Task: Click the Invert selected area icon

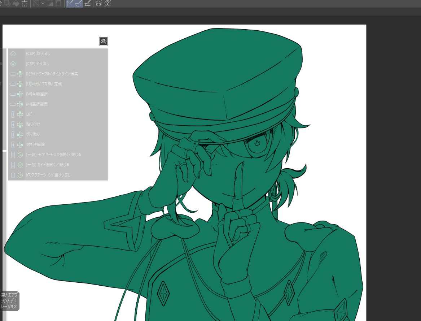Action: tap(50, 3)
